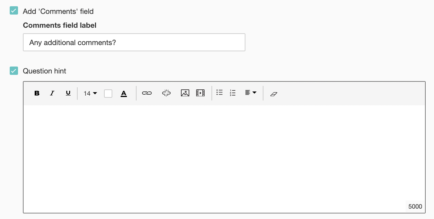Image resolution: width=434 pixels, height=219 pixels.
Task: Open the font size 14 dropdown
Action: [x=90, y=93]
